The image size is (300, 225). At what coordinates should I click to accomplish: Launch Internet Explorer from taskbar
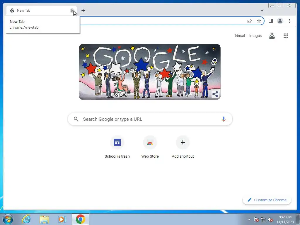coord(26,219)
